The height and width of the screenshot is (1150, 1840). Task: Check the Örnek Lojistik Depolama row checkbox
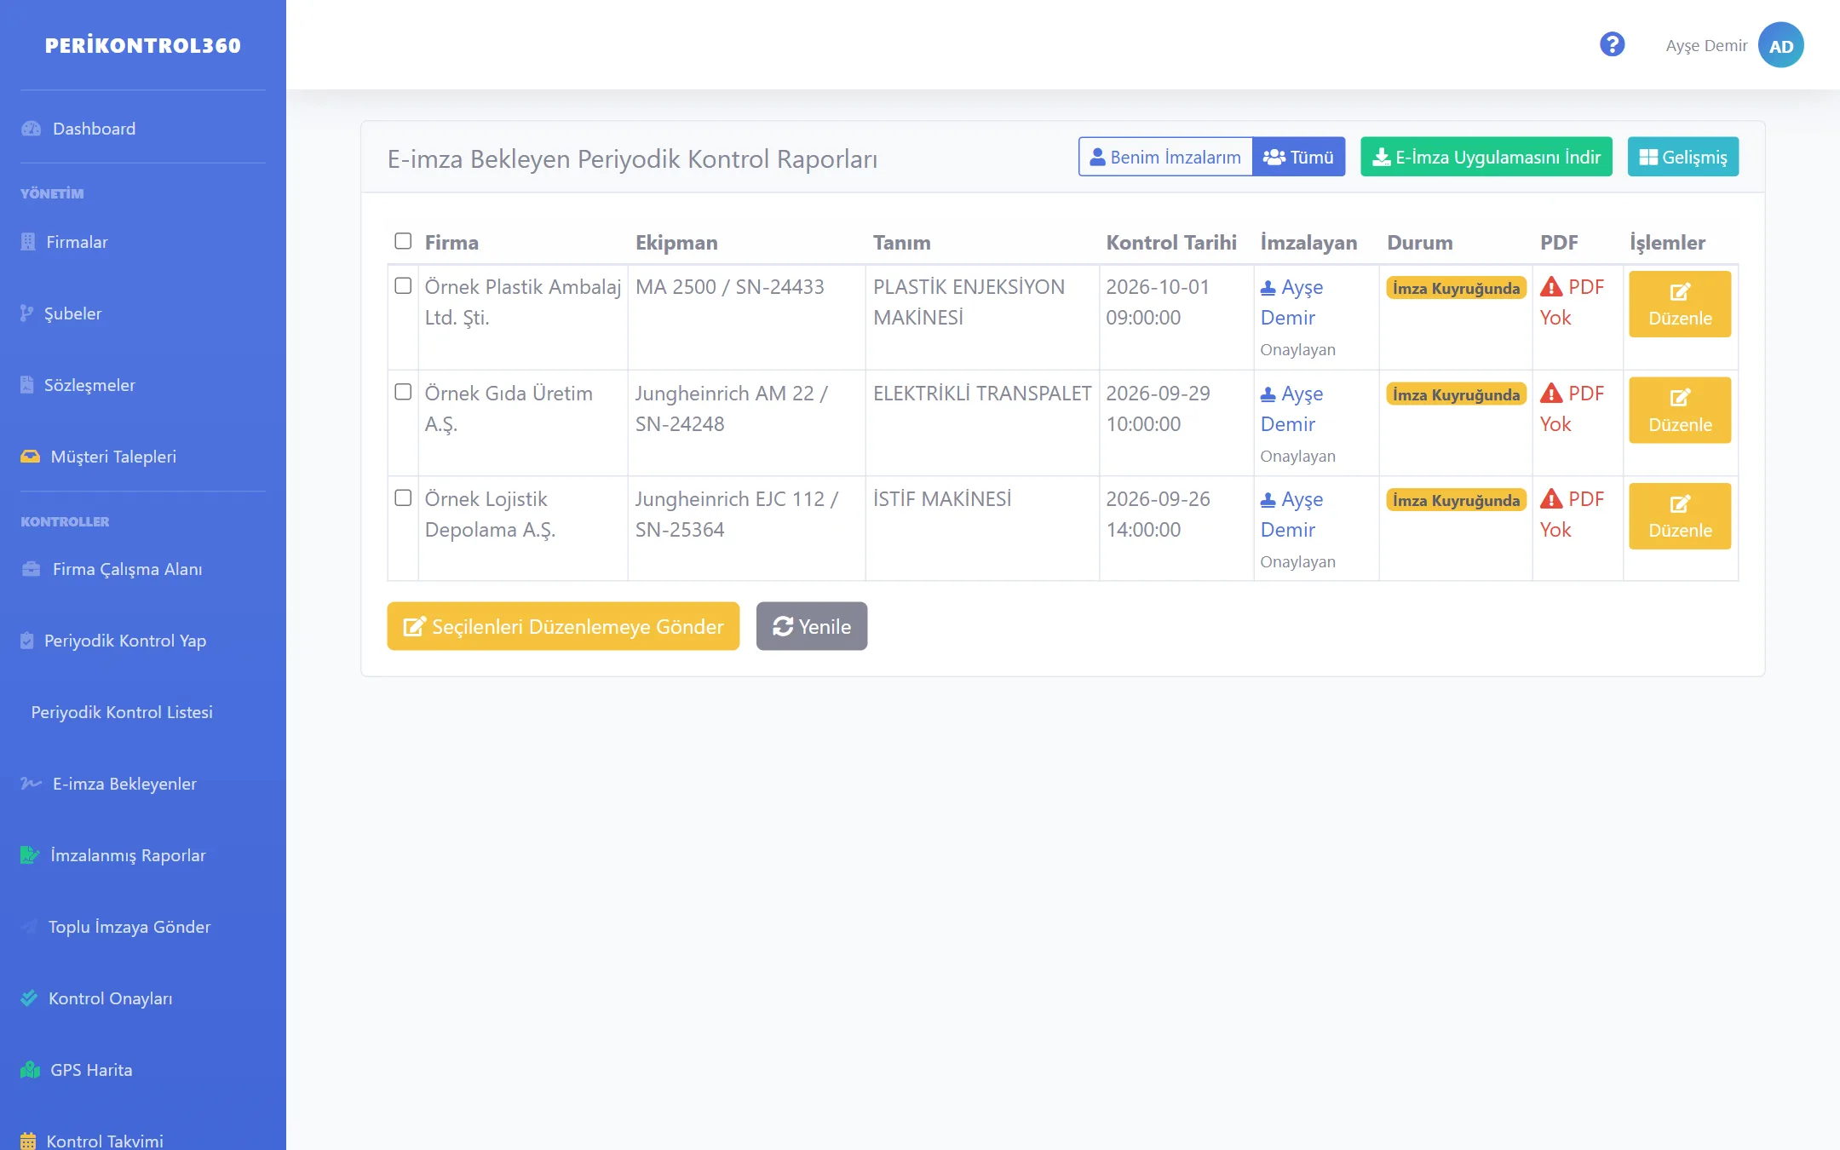[x=403, y=497]
